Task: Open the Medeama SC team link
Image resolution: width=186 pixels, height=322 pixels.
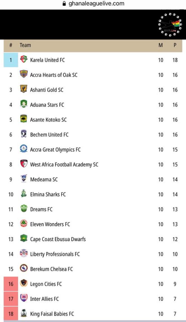Action: coord(44,179)
